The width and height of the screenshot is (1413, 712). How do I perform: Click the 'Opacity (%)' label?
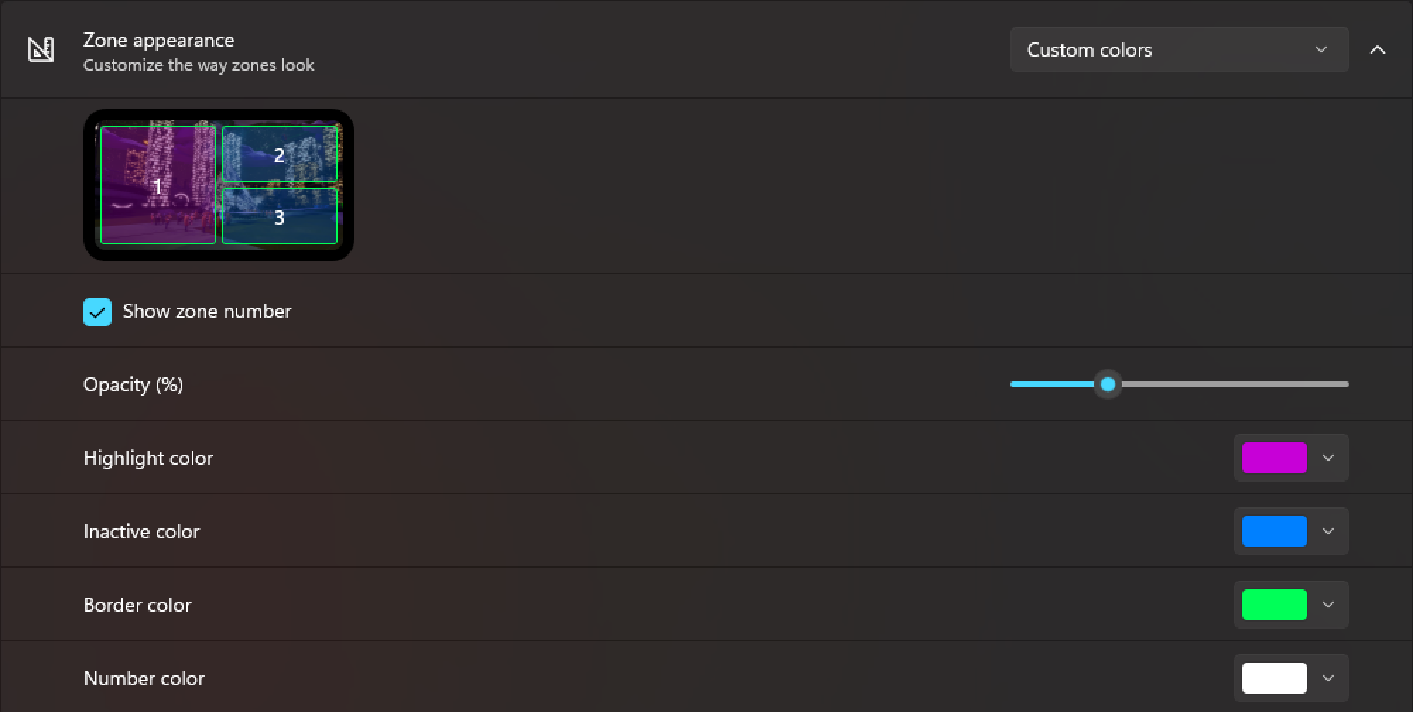point(133,385)
